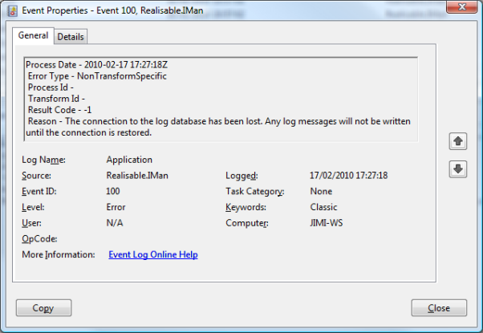This screenshot has width=483, height=333.
Task: Select the Level value Error
Action: 116,207
